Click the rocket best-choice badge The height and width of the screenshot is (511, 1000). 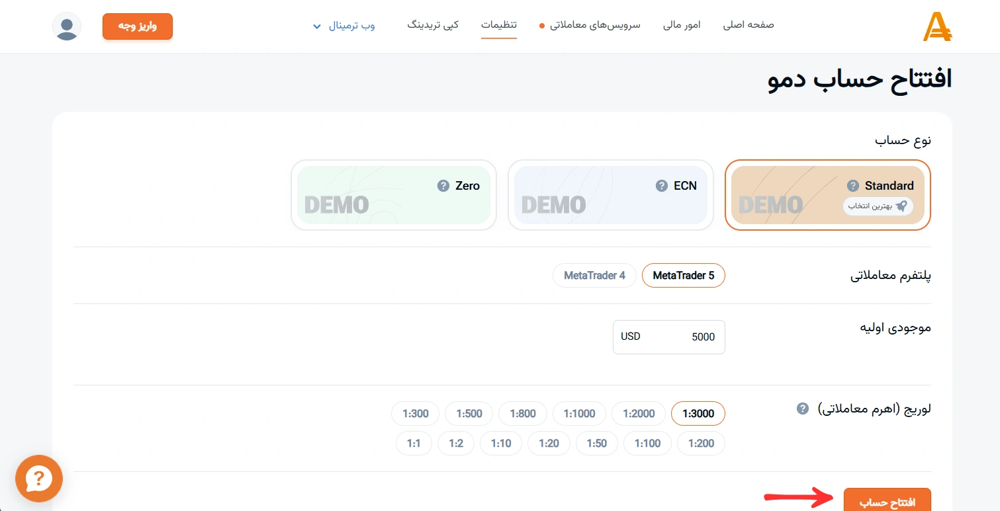coord(878,206)
